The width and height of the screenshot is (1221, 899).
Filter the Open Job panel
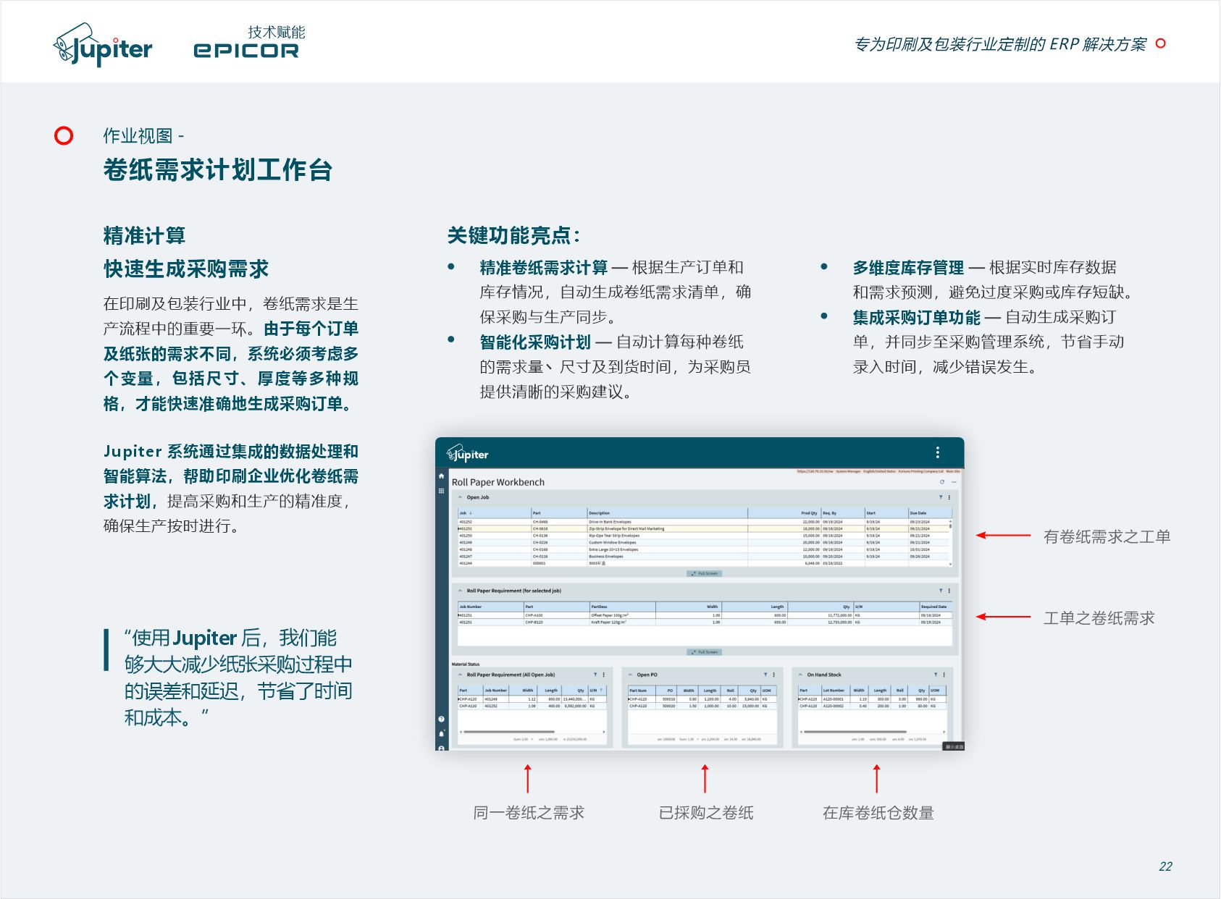click(941, 497)
